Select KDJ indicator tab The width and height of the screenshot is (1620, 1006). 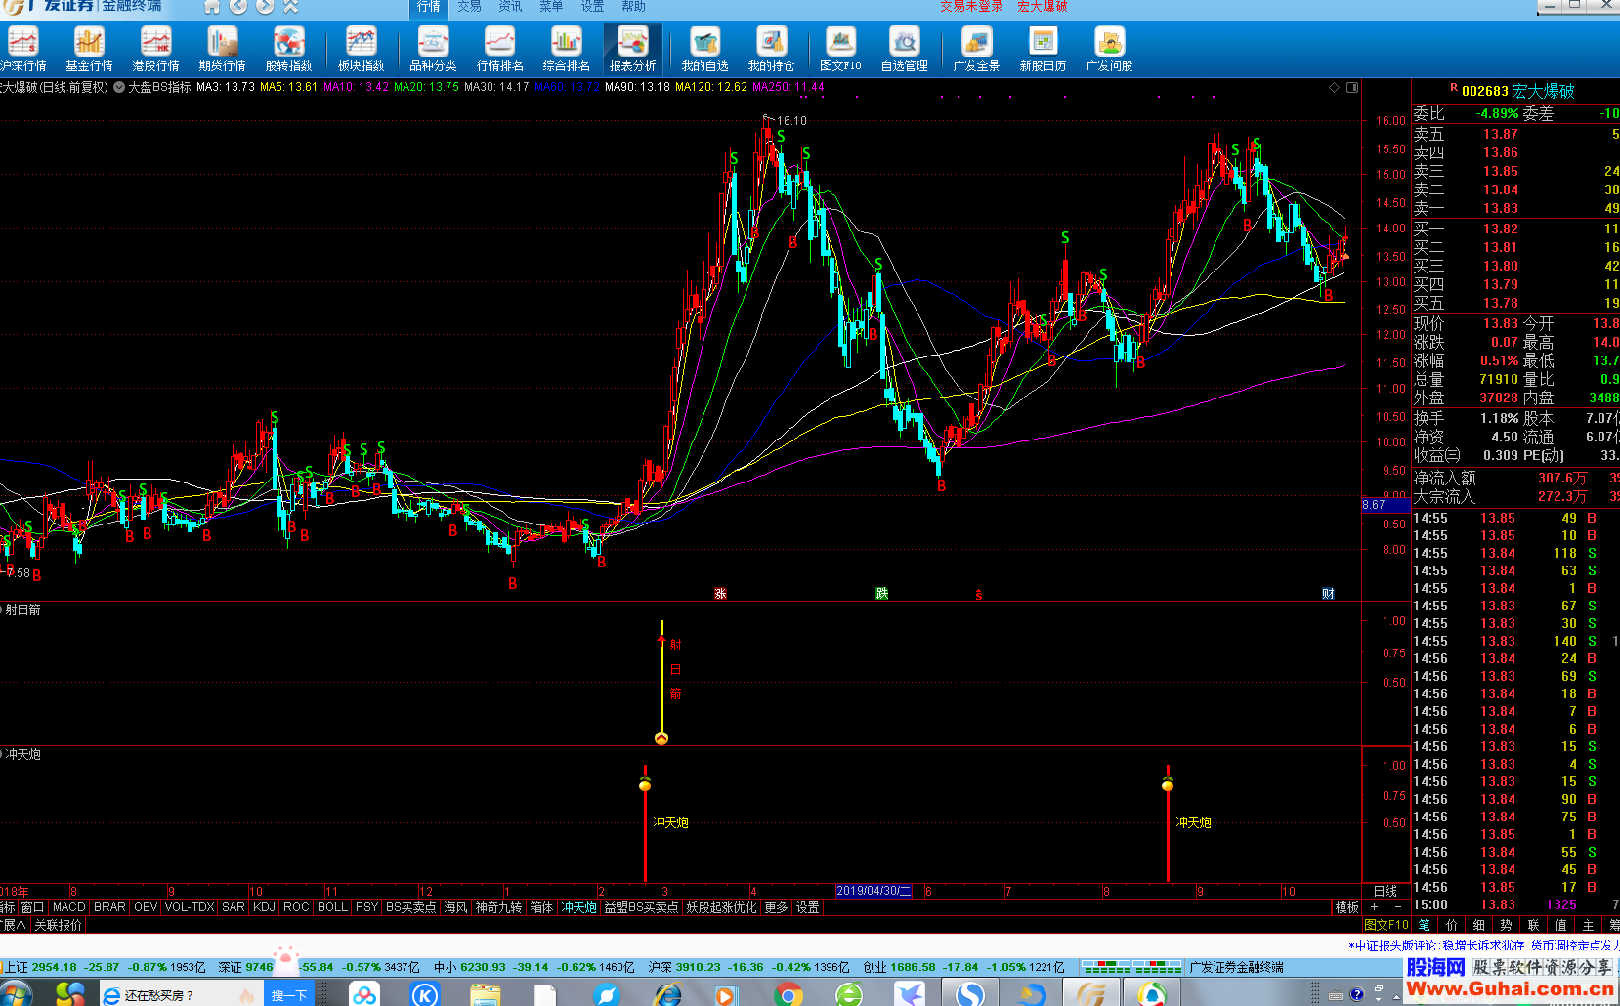[264, 907]
